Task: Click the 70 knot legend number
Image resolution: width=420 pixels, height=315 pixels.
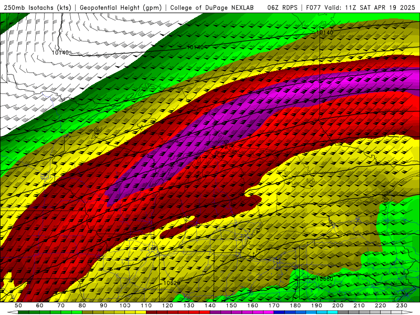Action: 61,306
